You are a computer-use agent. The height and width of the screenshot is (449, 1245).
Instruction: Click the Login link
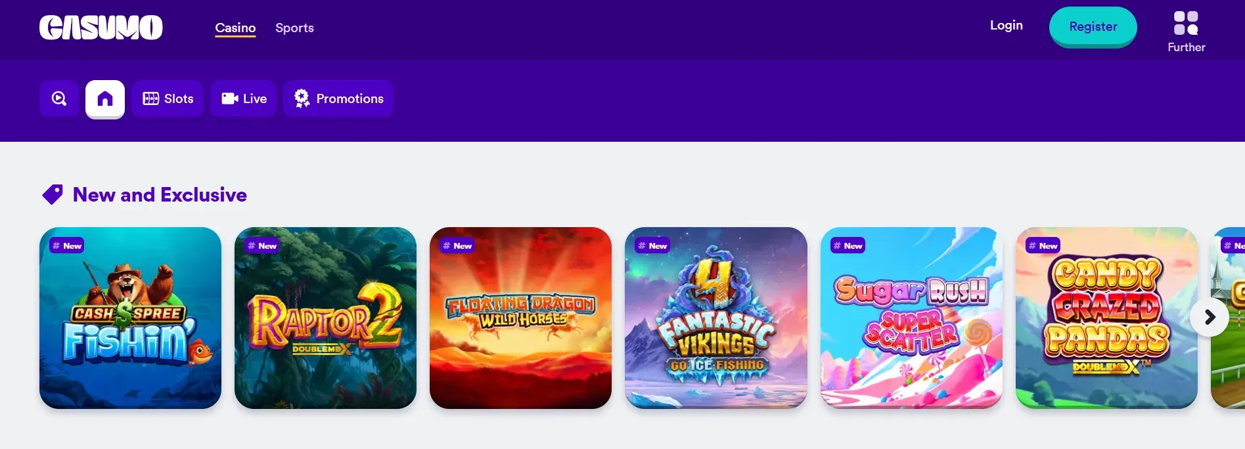pos(1007,25)
